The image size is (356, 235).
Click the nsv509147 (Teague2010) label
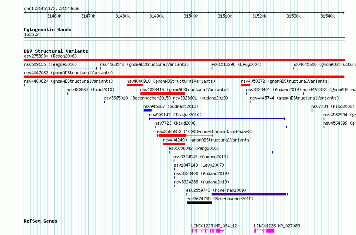pyautogui.click(x=175, y=115)
